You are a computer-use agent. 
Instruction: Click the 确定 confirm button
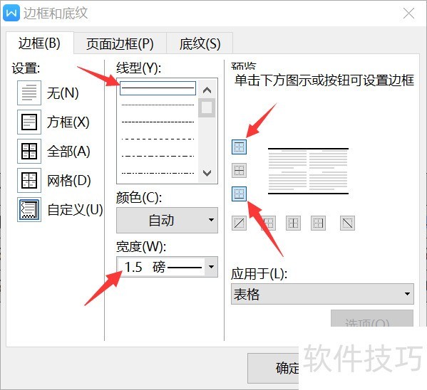tap(273, 368)
